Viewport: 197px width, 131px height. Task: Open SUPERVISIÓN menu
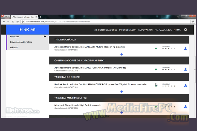click(x=145, y=30)
